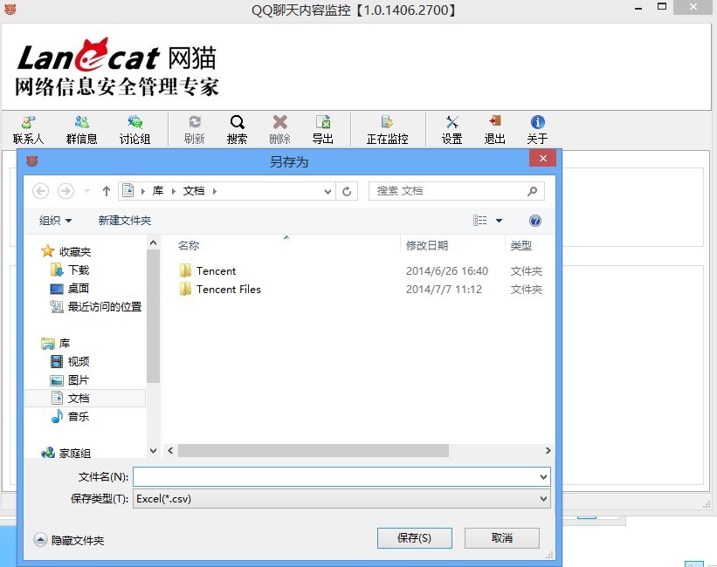Image resolution: width=717 pixels, height=567 pixels.
Task: Open recent locations dropdown arrow
Action: tap(86, 191)
